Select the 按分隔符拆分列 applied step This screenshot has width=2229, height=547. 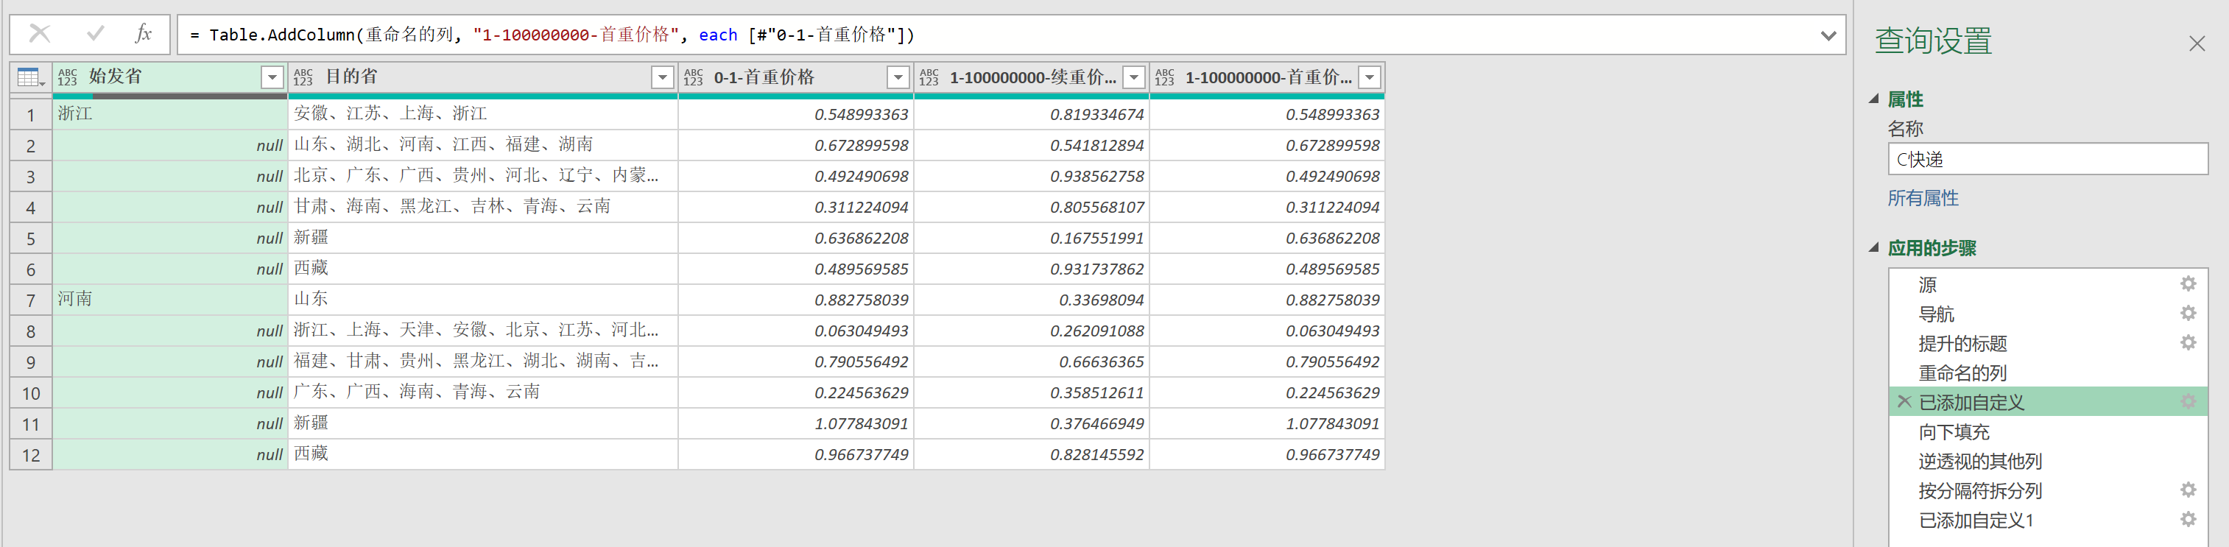pyautogui.click(x=2047, y=491)
